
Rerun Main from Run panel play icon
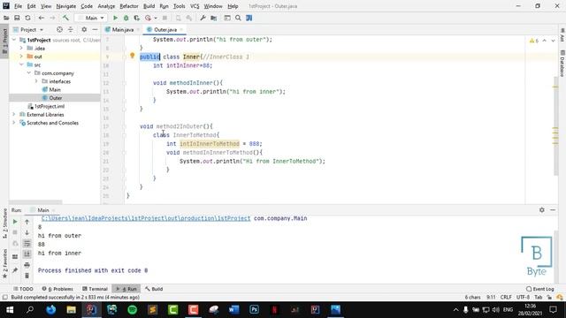[15, 222]
